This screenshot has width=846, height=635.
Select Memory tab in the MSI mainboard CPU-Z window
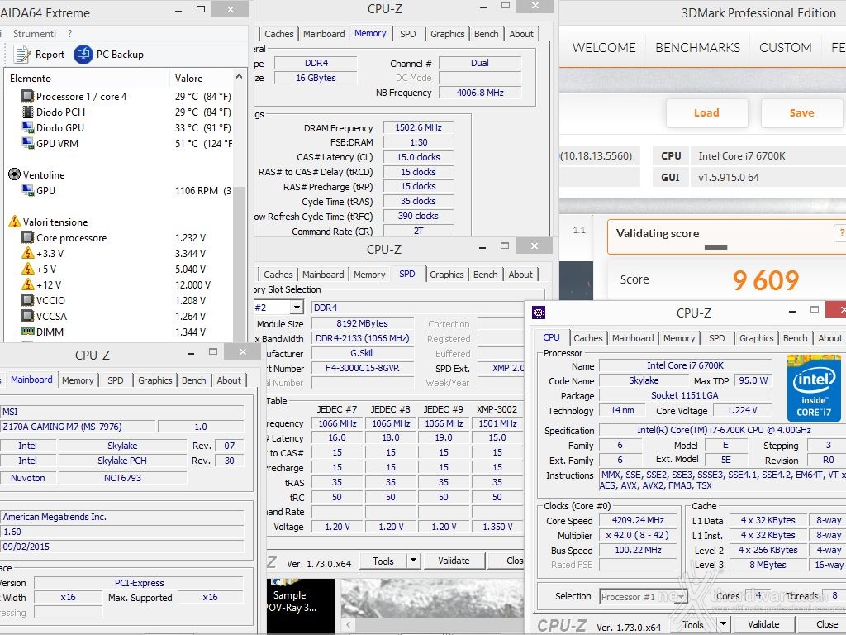[78, 380]
